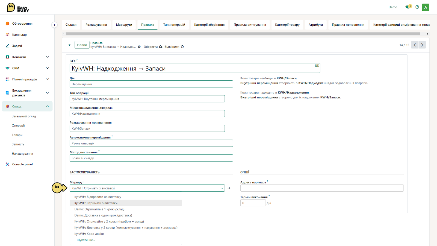Open Demo company selector
Screen dimensions: 437x246
393,7
